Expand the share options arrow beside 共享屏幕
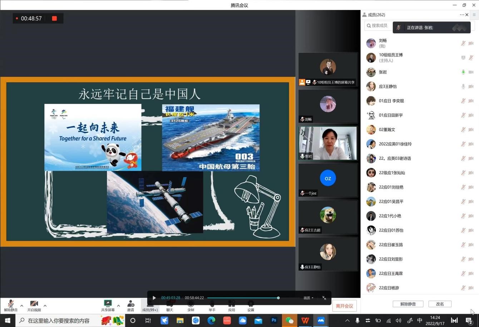Viewport: 479px width, 327px height. [x=118, y=306]
